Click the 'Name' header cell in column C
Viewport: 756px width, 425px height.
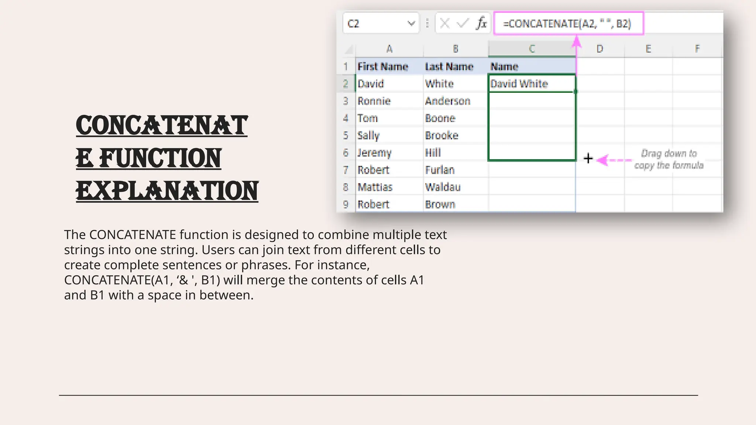click(532, 66)
